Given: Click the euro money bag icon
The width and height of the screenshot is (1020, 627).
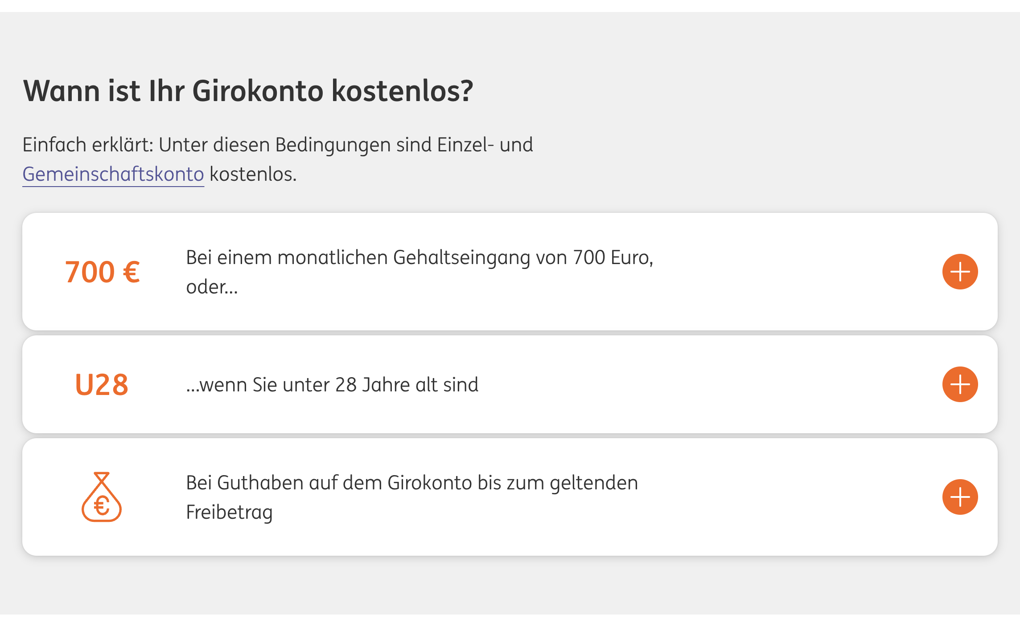Looking at the screenshot, I should [102, 497].
